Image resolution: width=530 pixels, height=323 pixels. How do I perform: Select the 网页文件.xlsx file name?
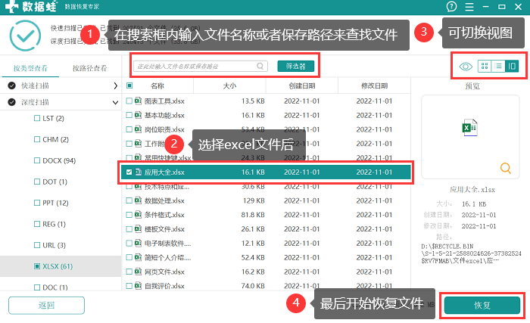click(164, 272)
